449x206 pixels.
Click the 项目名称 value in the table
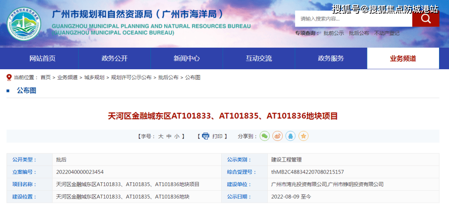[x=128, y=184]
